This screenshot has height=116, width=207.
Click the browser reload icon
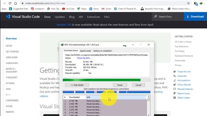point(10,3)
